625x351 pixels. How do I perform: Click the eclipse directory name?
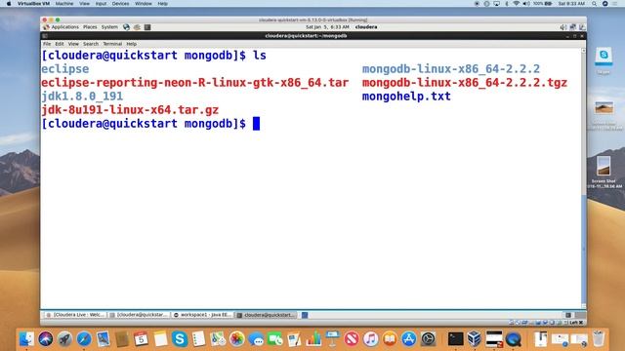(x=65, y=69)
